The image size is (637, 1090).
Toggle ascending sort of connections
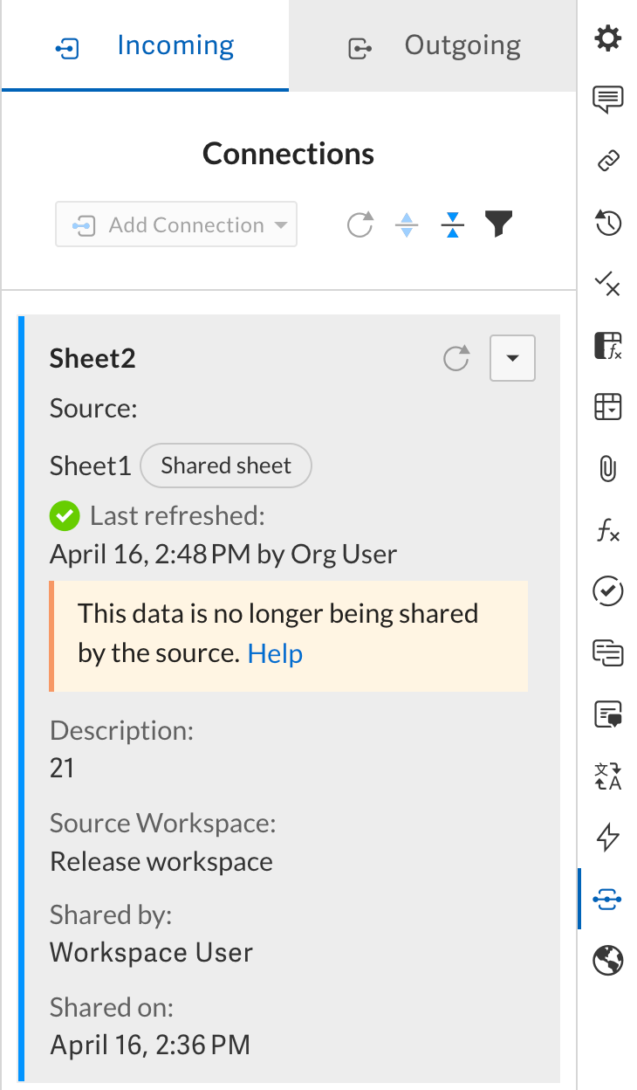coord(407,224)
